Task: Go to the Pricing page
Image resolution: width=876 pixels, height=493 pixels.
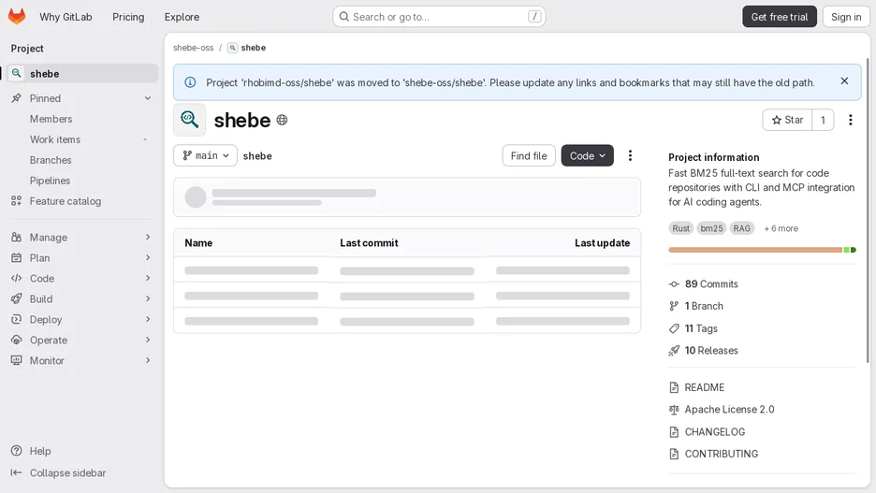Action: click(128, 17)
